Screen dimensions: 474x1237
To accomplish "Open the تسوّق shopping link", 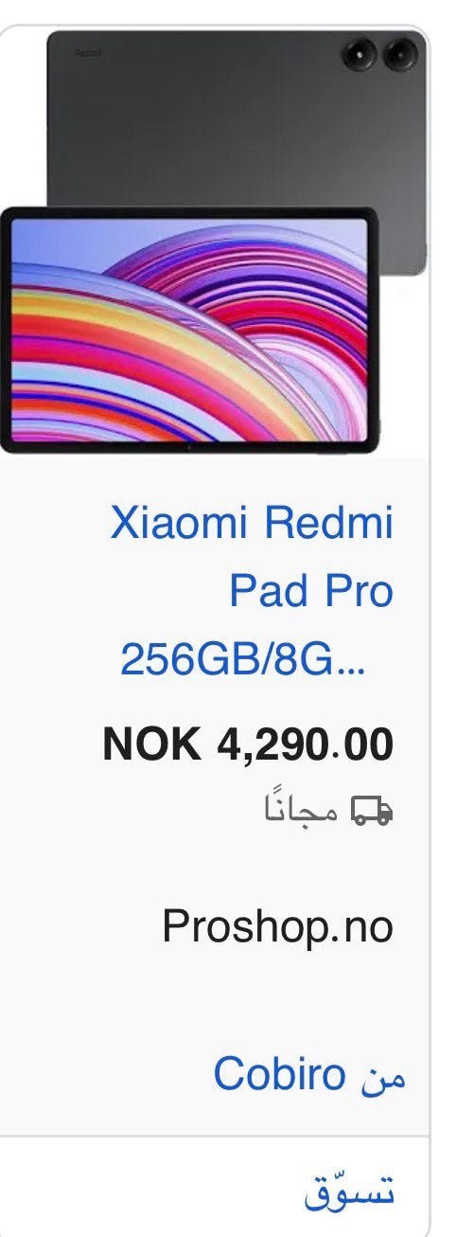I will click(350, 1190).
